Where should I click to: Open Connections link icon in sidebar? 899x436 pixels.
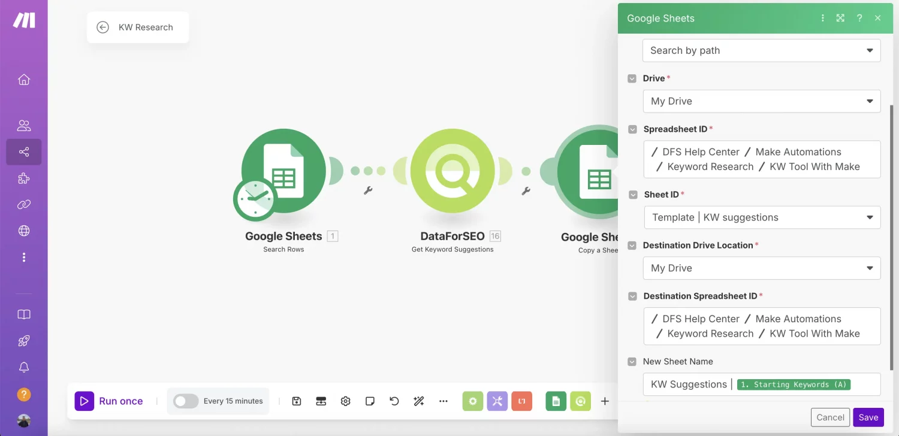click(24, 205)
